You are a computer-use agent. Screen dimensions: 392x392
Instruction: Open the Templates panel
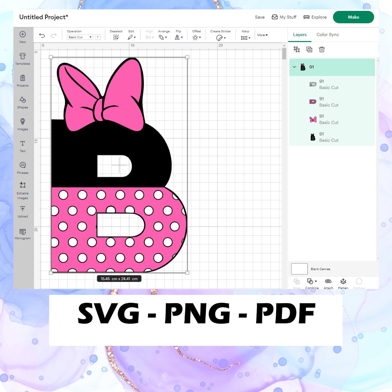[x=23, y=59]
